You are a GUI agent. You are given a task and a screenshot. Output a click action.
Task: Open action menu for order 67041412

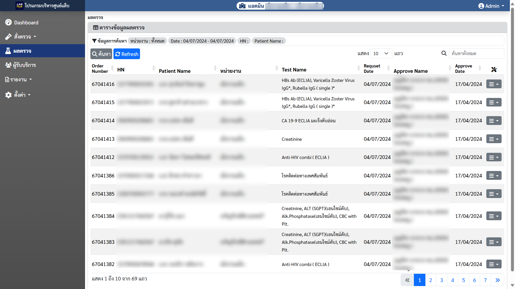pos(494,157)
